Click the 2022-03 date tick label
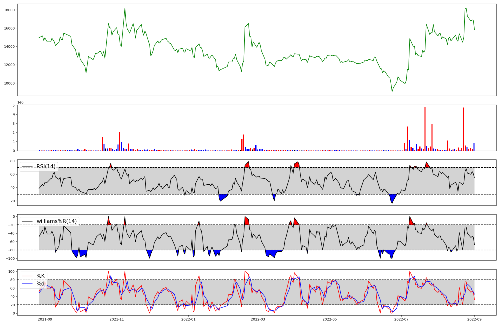Image resolution: width=500 pixels, height=325 pixels. pos(258,319)
